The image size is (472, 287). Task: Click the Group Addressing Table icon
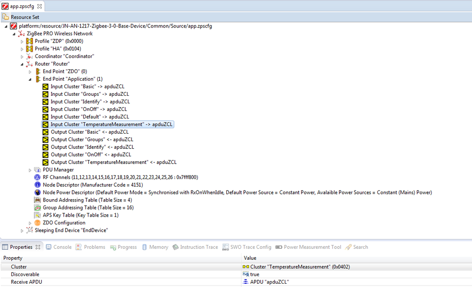coord(37,208)
